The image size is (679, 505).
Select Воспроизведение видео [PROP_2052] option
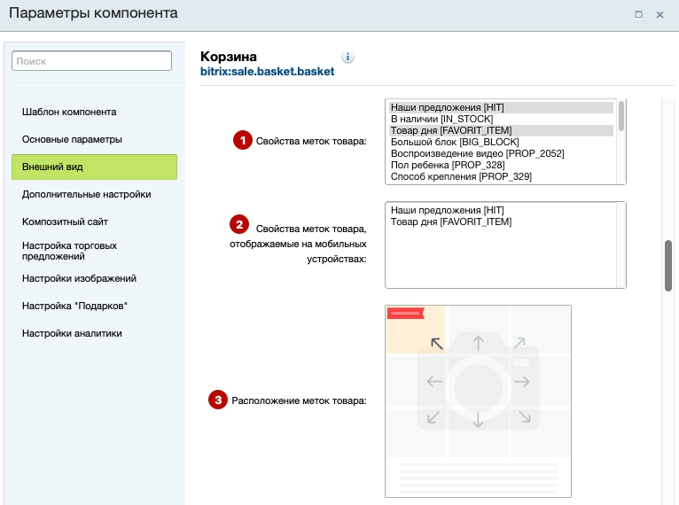501,153
